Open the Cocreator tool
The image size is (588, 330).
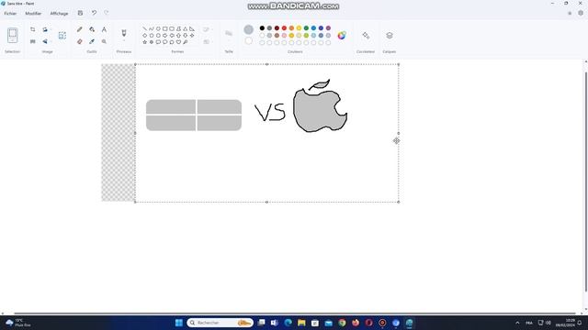click(366, 35)
